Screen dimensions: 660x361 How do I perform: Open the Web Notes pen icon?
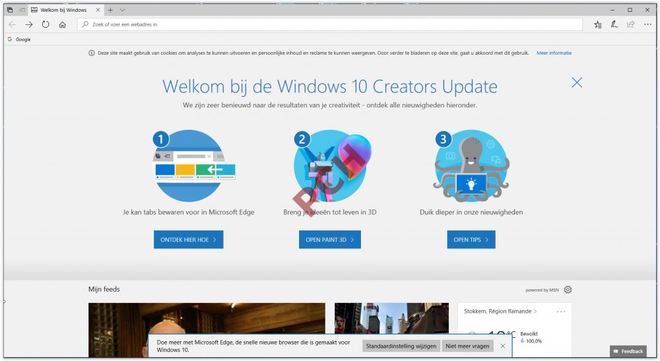click(x=614, y=24)
